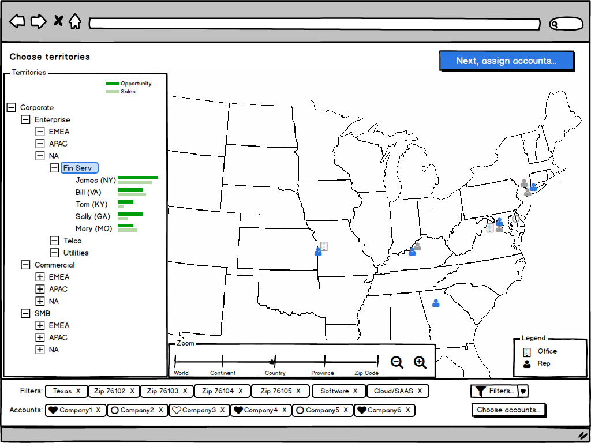This screenshot has width=591, height=443.
Task: Collapse the Corporate tree node
Action: [10, 107]
